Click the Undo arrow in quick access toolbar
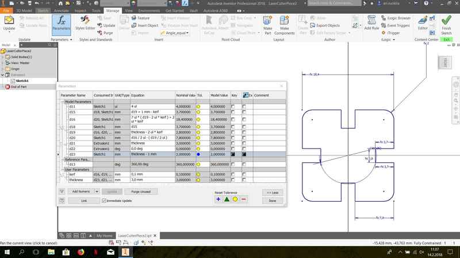This screenshot has height=258, width=460. point(37,3)
